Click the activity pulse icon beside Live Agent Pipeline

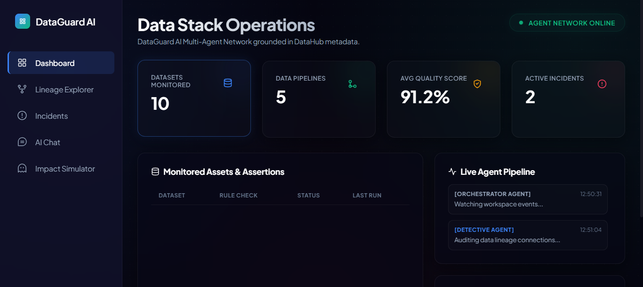(452, 172)
